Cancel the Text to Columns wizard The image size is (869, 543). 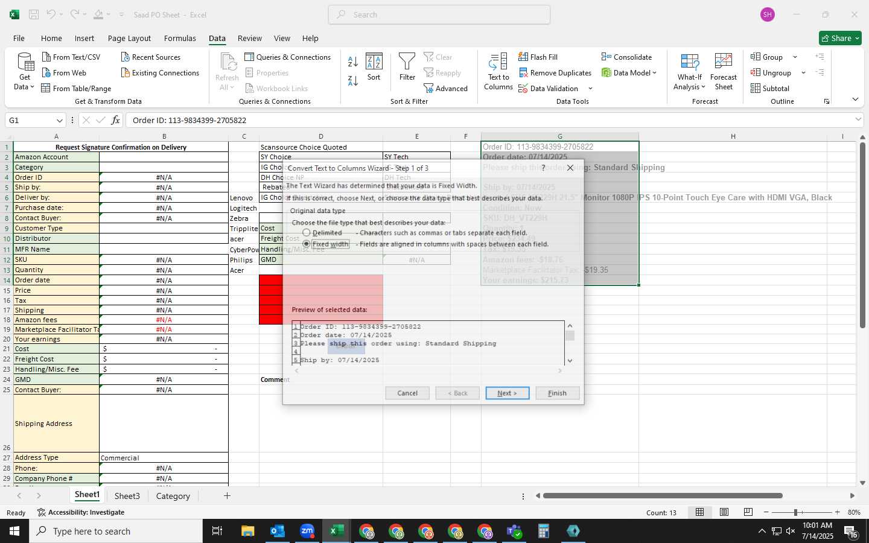click(x=407, y=393)
